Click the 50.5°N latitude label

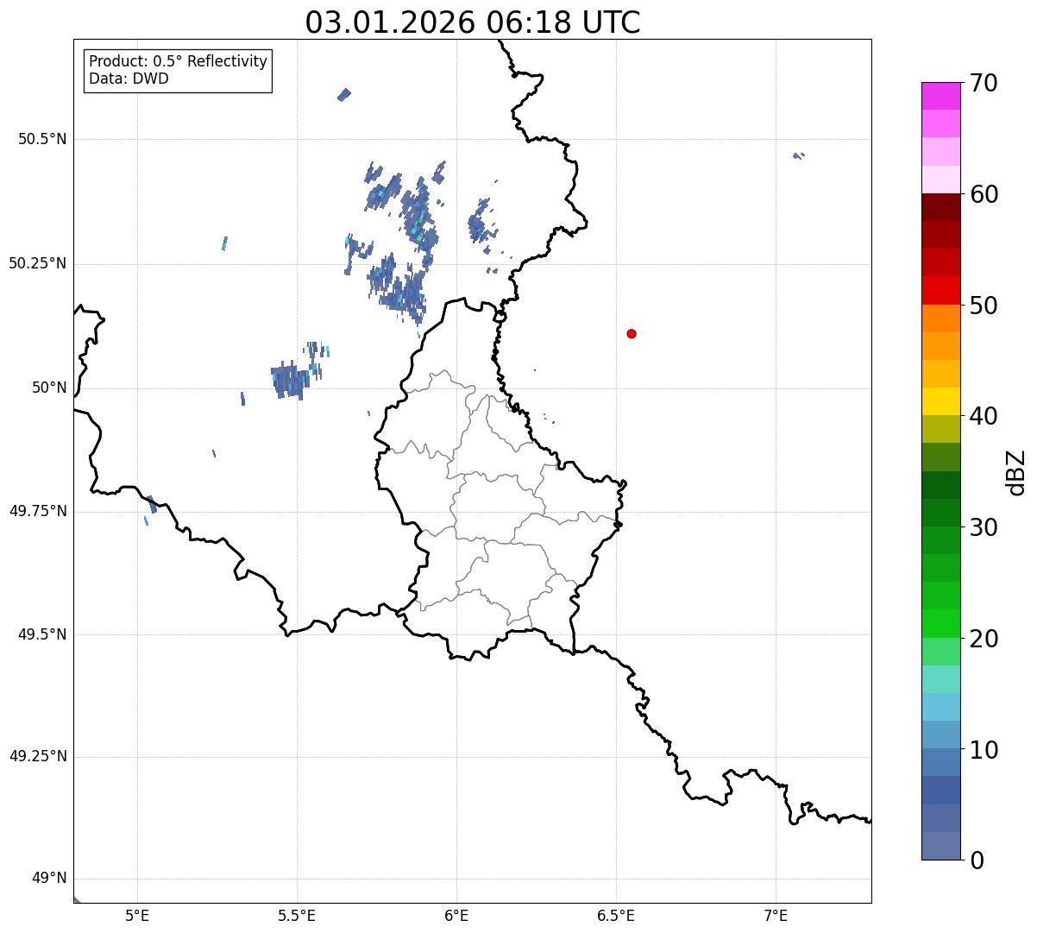42,139
